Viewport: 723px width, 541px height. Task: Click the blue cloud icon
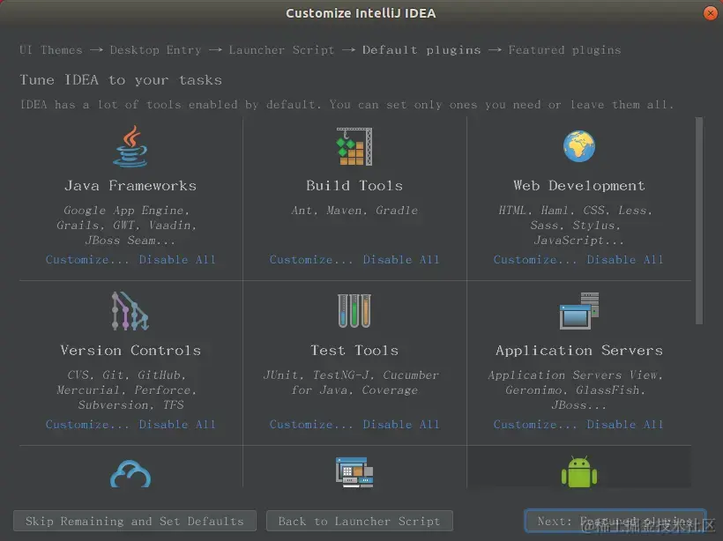[x=130, y=474]
